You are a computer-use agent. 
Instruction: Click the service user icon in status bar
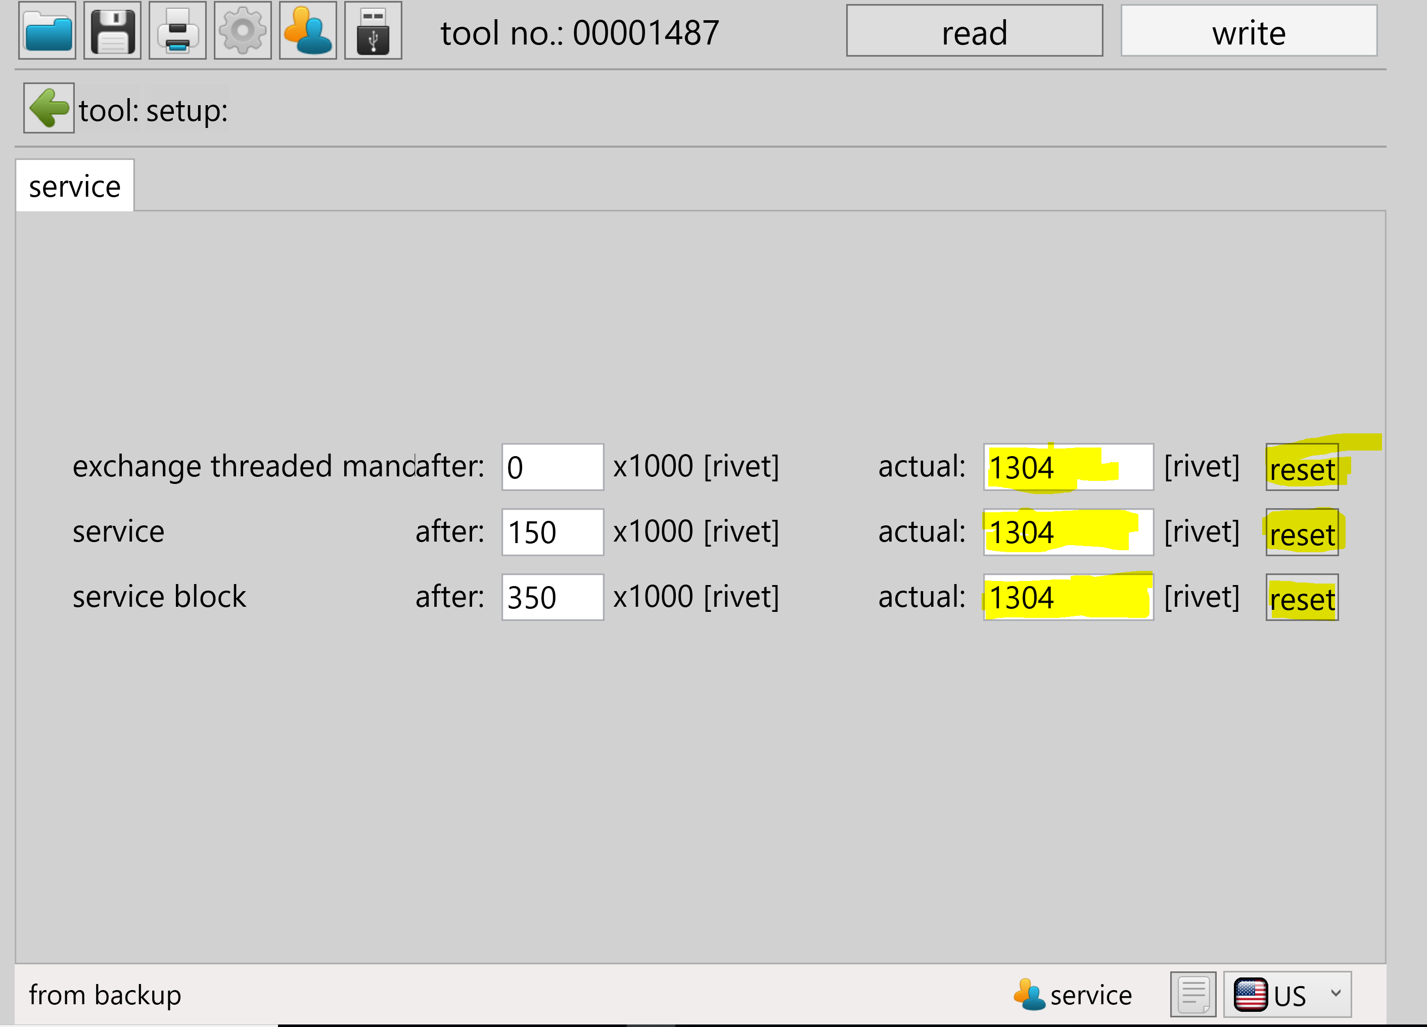pyautogui.click(x=1029, y=995)
